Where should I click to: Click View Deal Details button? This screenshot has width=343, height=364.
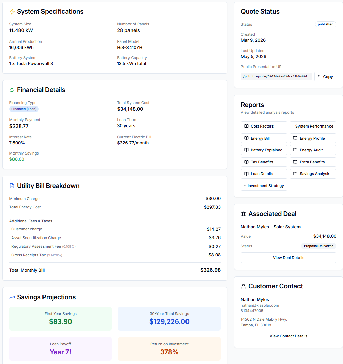[288, 258]
